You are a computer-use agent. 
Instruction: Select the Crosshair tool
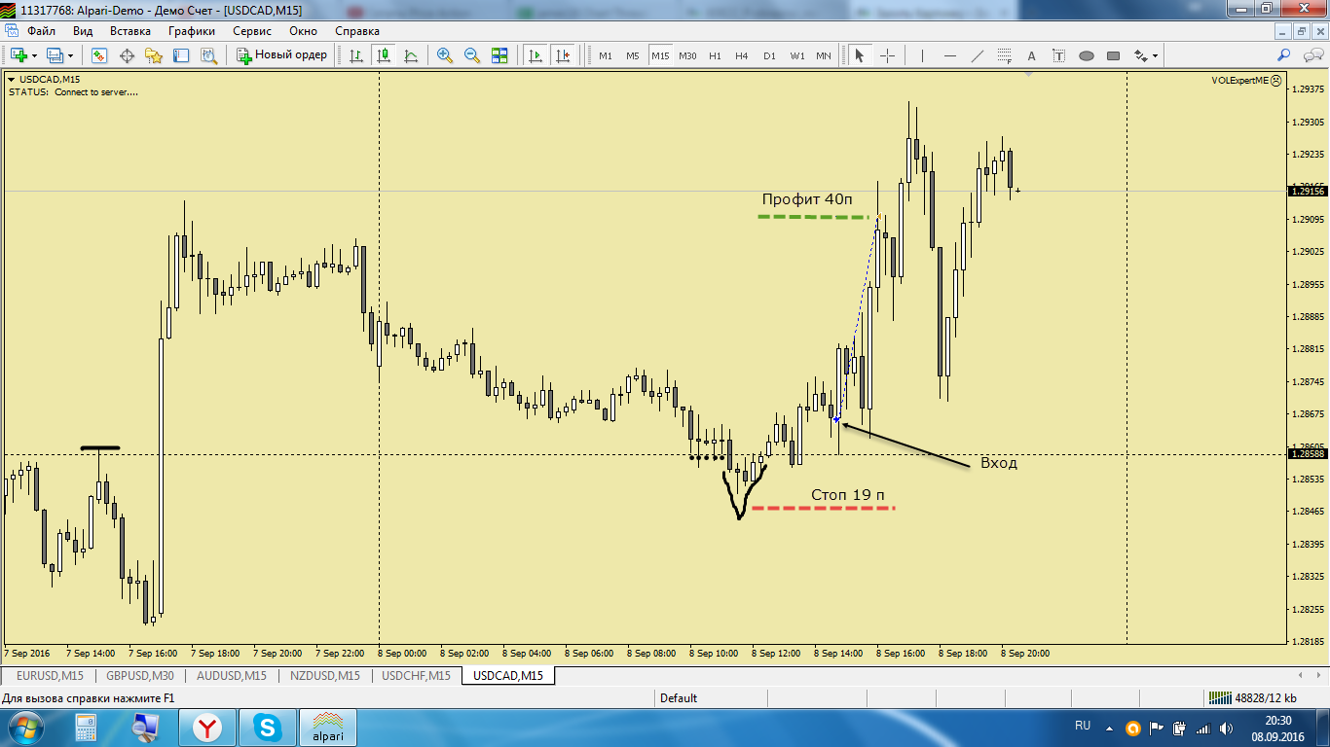tap(887, 55)
